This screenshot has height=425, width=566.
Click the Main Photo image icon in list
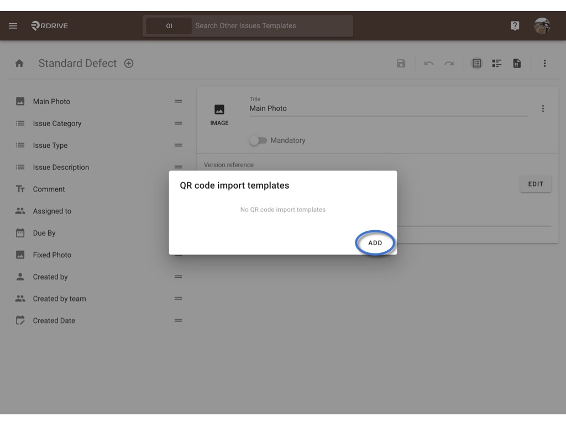click(x=20, y=102)
